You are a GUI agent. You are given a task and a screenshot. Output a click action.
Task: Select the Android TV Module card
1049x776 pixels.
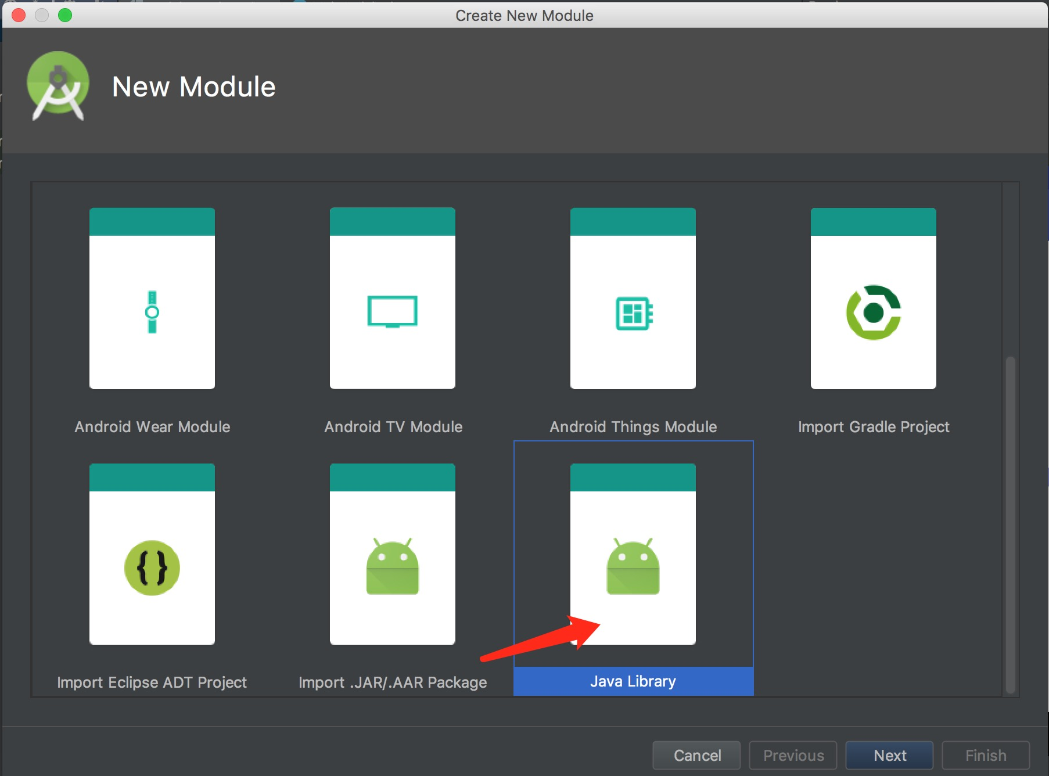pos(392,298)
